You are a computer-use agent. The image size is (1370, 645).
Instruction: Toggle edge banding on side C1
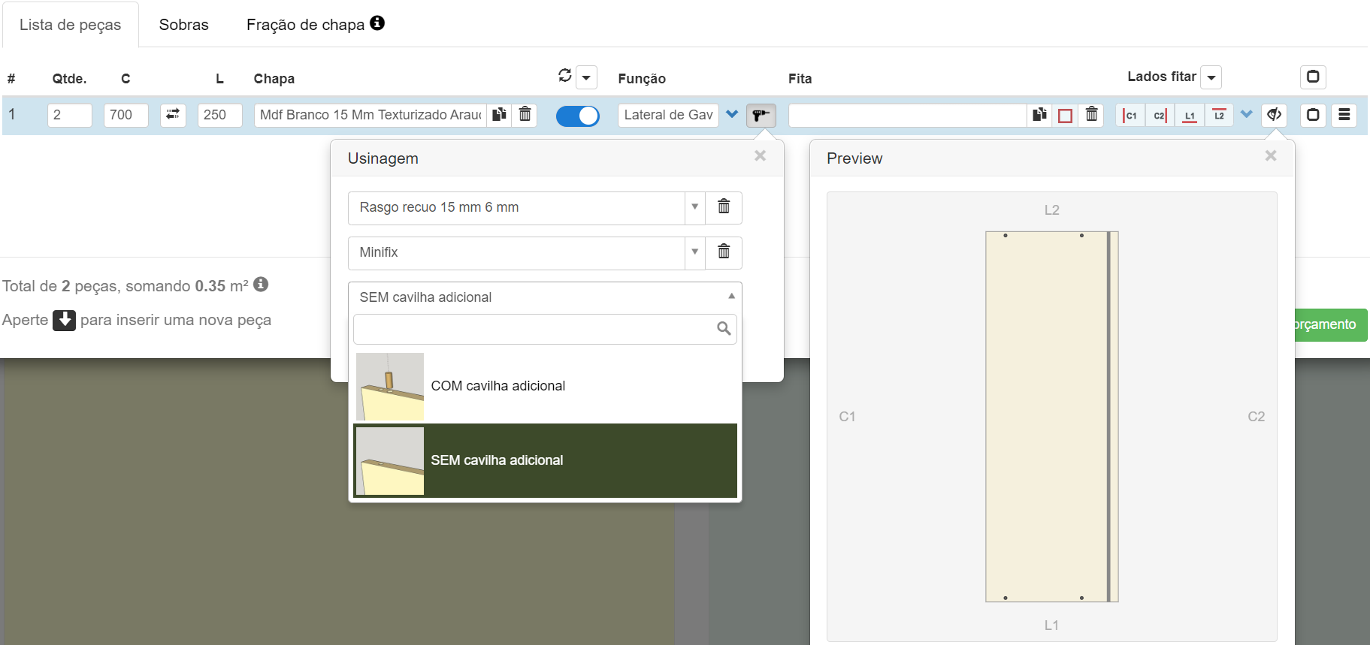click(1130, 115)
